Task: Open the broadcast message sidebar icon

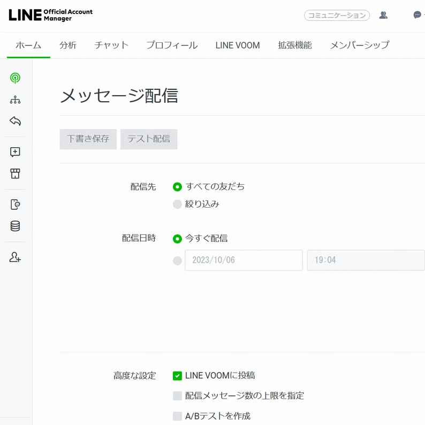Action: [x=15, y=78]
